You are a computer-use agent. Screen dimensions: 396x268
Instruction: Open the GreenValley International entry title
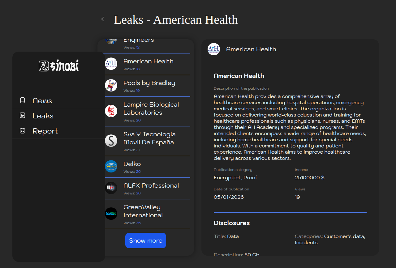tap(143, 211)
